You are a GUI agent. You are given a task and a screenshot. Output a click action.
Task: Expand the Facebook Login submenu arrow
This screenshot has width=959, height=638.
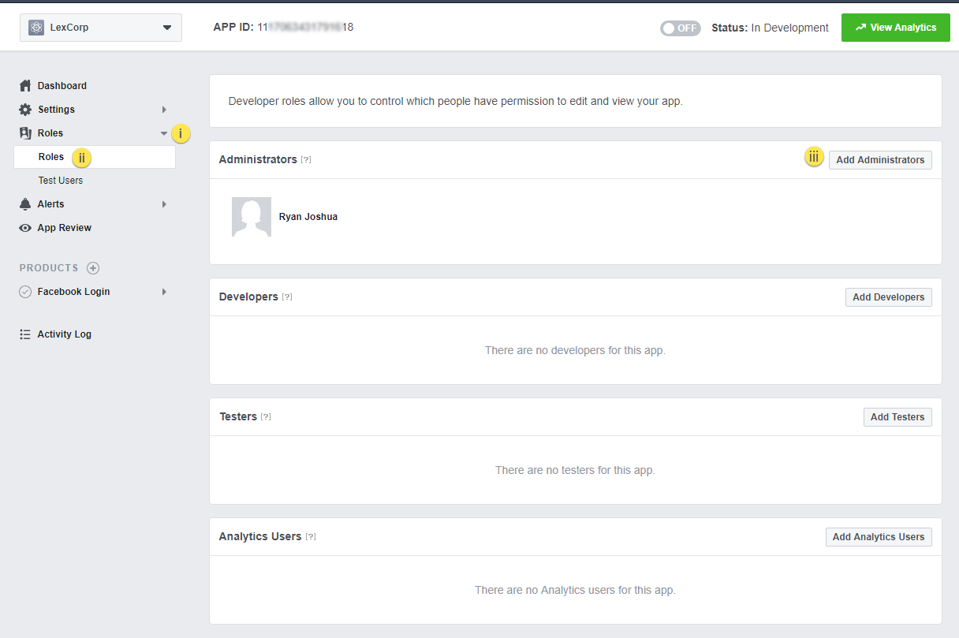click(x=164, y=292)
